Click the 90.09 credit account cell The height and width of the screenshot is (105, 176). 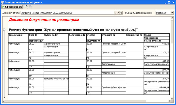[x=94, y=80]
